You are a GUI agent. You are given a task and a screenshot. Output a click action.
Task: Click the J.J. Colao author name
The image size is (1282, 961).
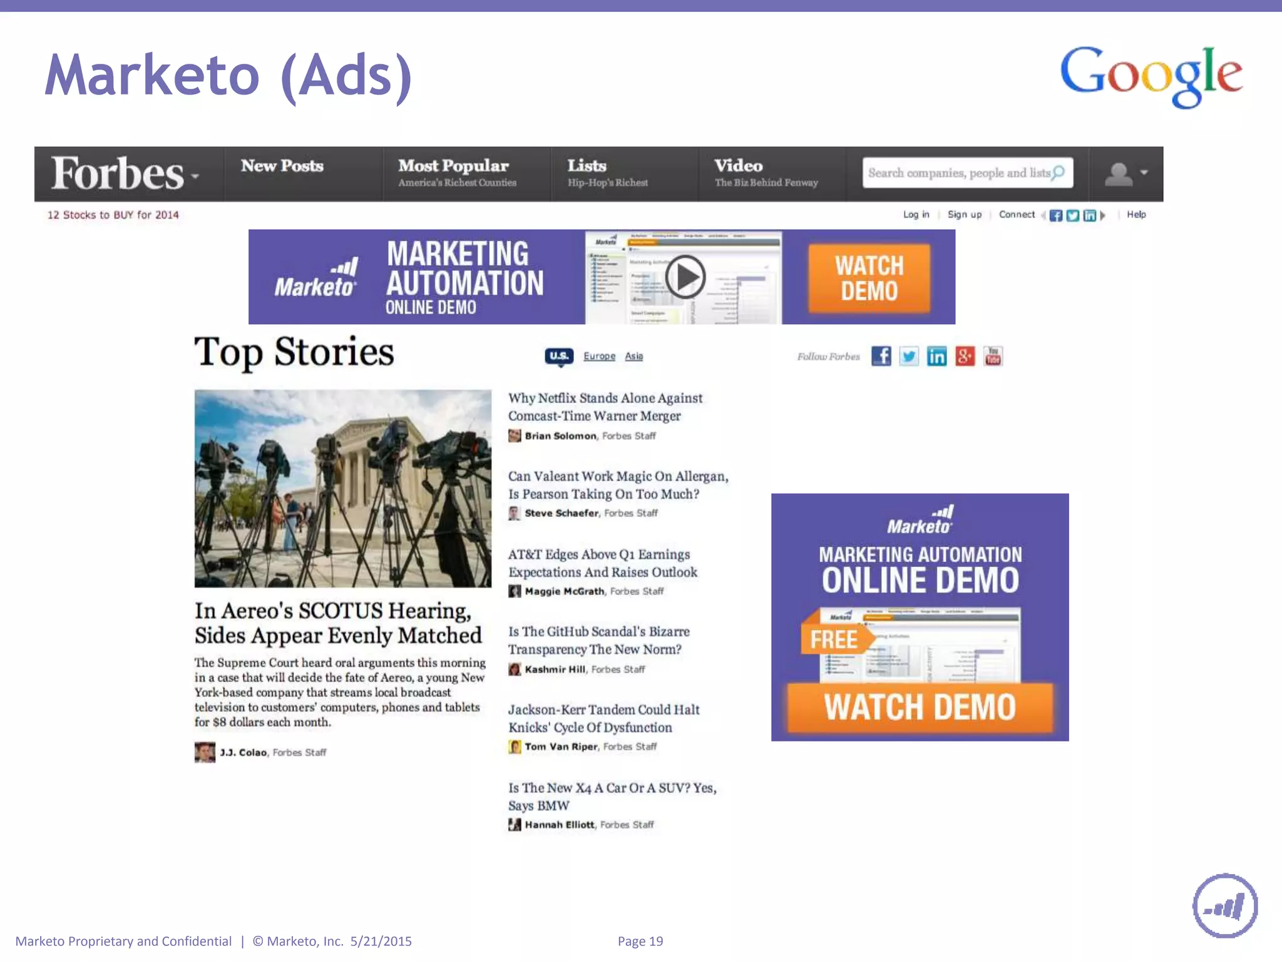pyautogui.click(x=244, y=753)
